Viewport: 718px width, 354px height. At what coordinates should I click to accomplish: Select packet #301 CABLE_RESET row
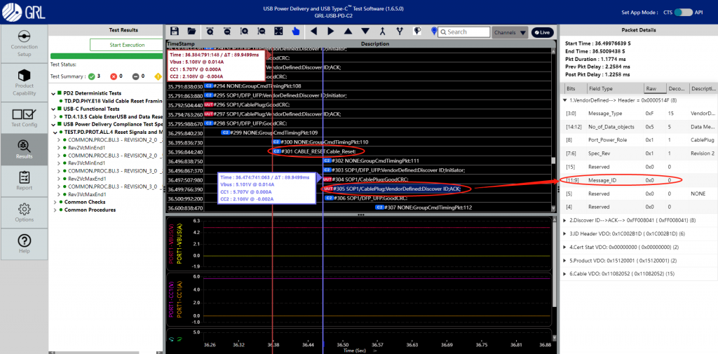(318, 151)
